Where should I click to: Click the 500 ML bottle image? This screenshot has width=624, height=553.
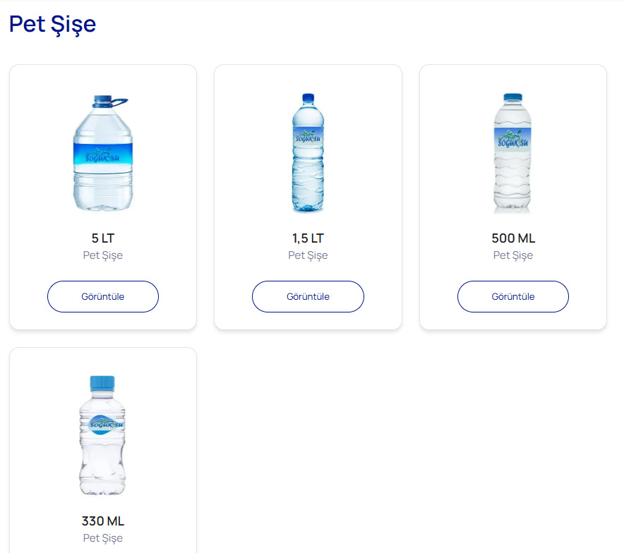tap(512, 154)
